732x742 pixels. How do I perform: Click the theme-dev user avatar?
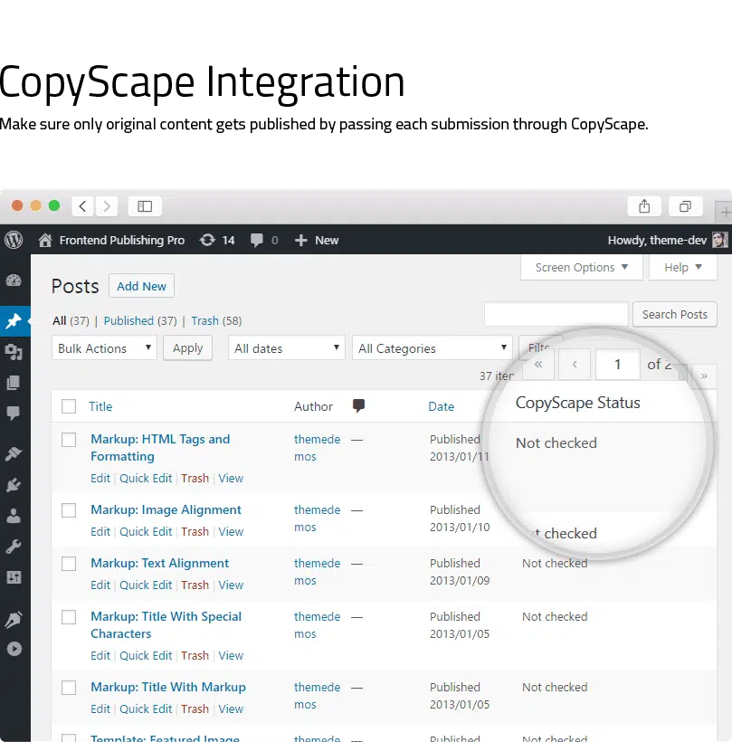[x=719, y=240]
